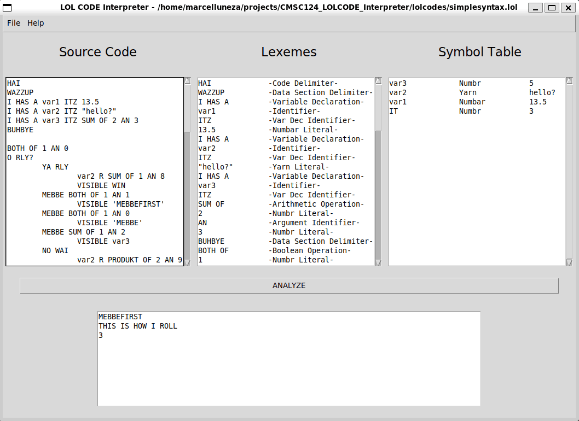Image resolution: width=579 pixels, height=421 pixels.
Task: Click 'MEBBE SUM OF 1 AN 2' source line
Action: pos(83,232)
